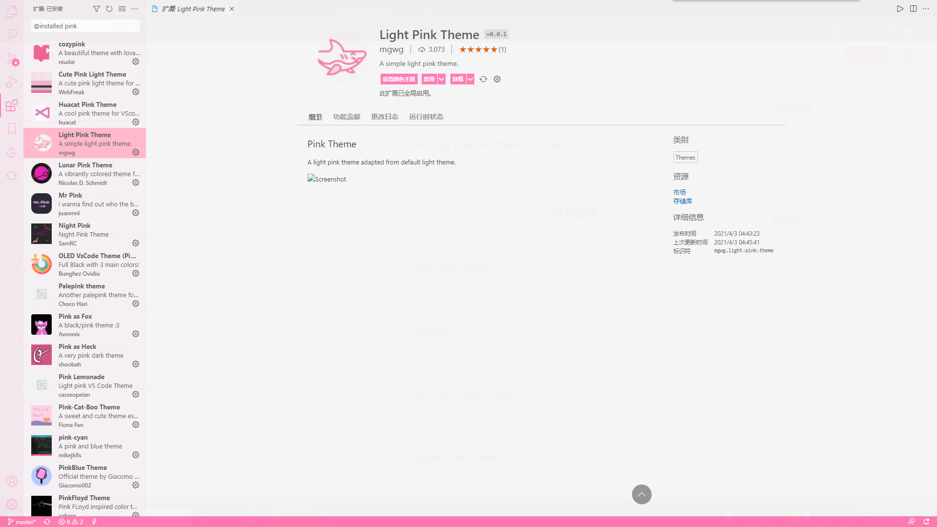Clear extensions search results icon
The image size is (937, 527).
(122, 9)
